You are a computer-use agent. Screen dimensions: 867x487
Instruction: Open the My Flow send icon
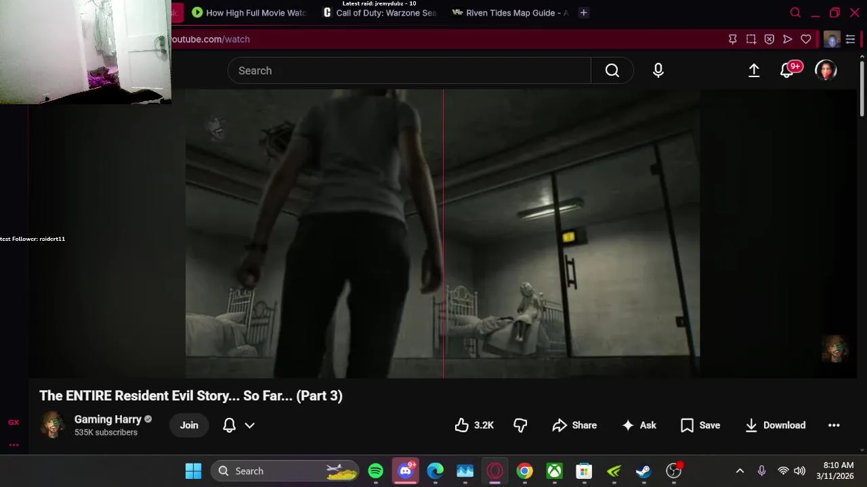pos(788,39)
